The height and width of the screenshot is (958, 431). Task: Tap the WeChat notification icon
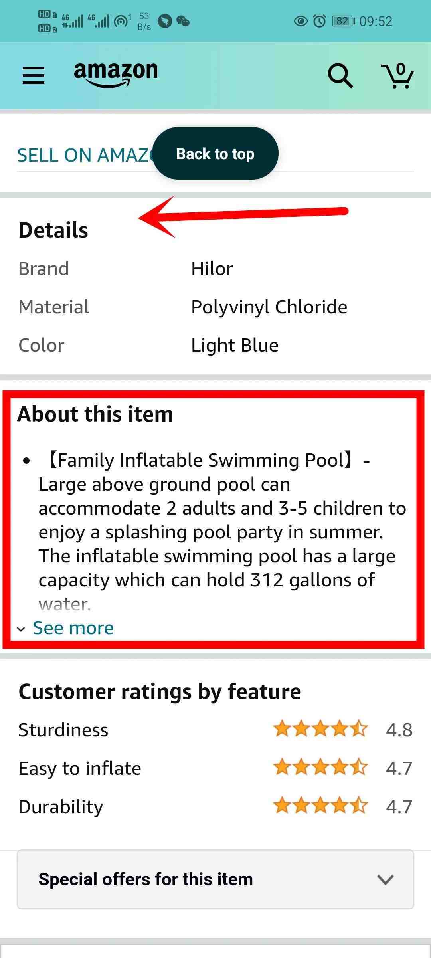(x=183, y=21)
